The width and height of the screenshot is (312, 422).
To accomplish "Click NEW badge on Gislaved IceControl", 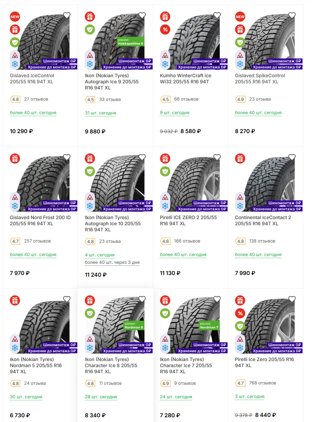I will (x=15, y=16).
